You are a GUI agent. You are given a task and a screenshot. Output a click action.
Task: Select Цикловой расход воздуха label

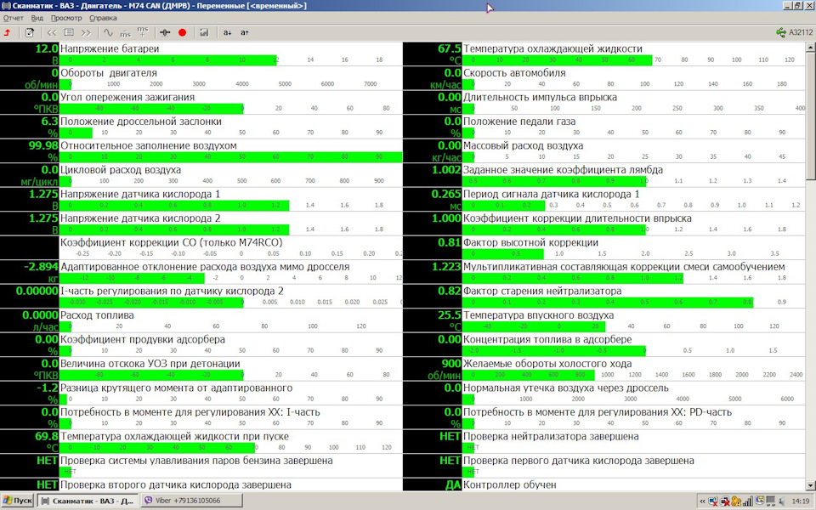click(x=121, y=170)
